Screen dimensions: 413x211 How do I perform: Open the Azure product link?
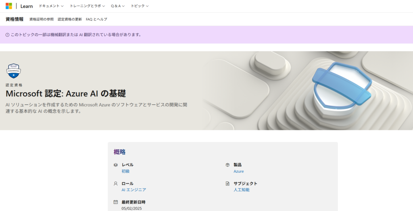click(238, 171)
